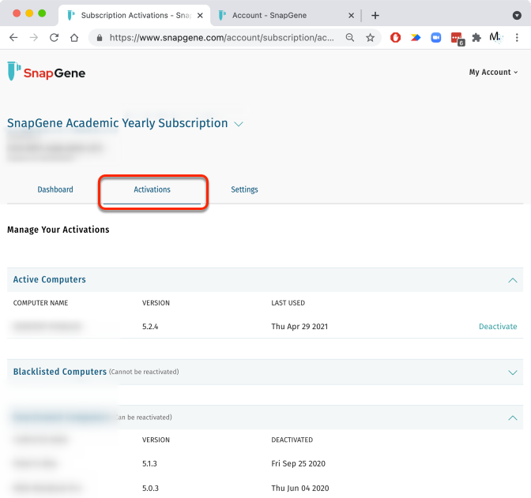Viewport: 531px width, 498px height.
Task: Switch to the Dashboard tab
Action: coord(55,189)
